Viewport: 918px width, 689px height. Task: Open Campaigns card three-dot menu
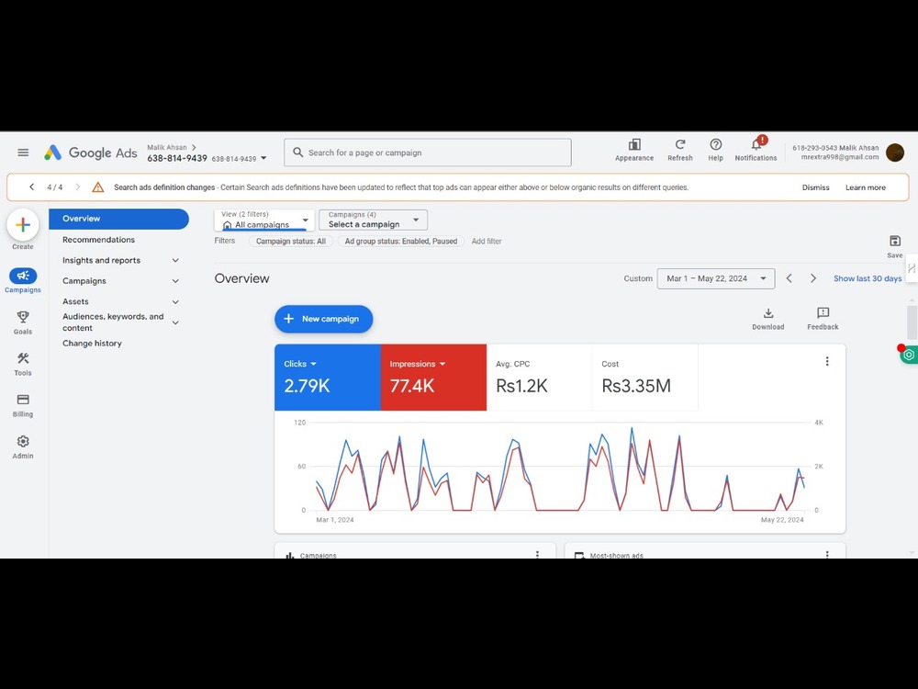(x=537, y=554)
